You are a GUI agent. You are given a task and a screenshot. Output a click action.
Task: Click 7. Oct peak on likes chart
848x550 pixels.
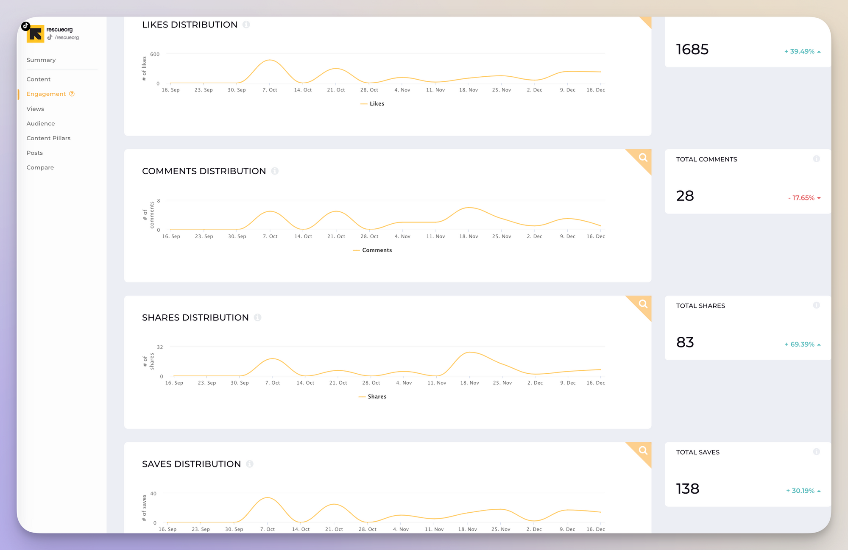270,60
